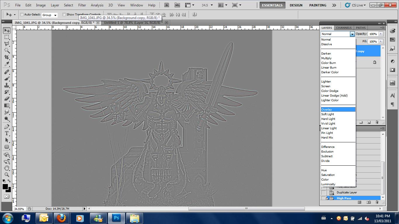Open the CS Live dropdown

pos(355,5)
